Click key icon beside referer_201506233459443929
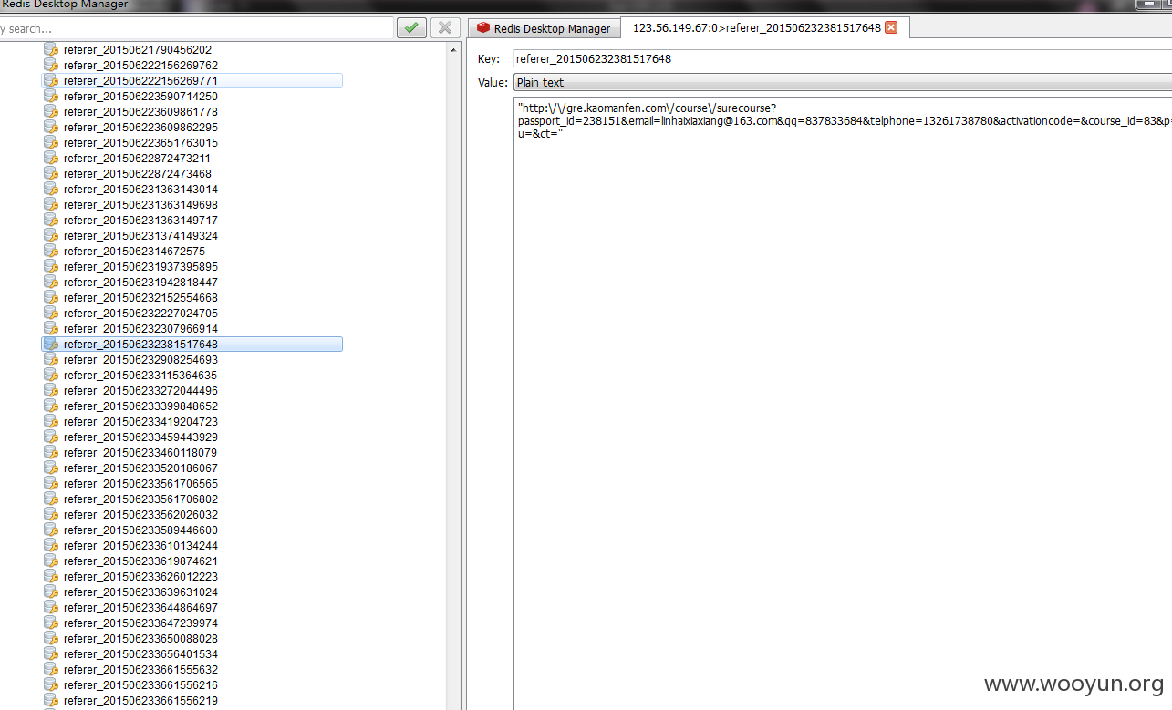1172x710 pixels. tap(51, 437)
